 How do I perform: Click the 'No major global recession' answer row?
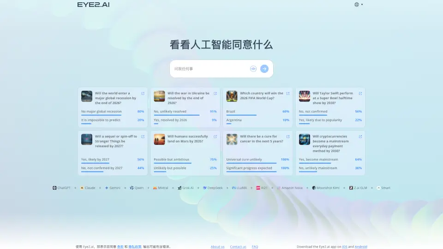click(x=113, y=112)
